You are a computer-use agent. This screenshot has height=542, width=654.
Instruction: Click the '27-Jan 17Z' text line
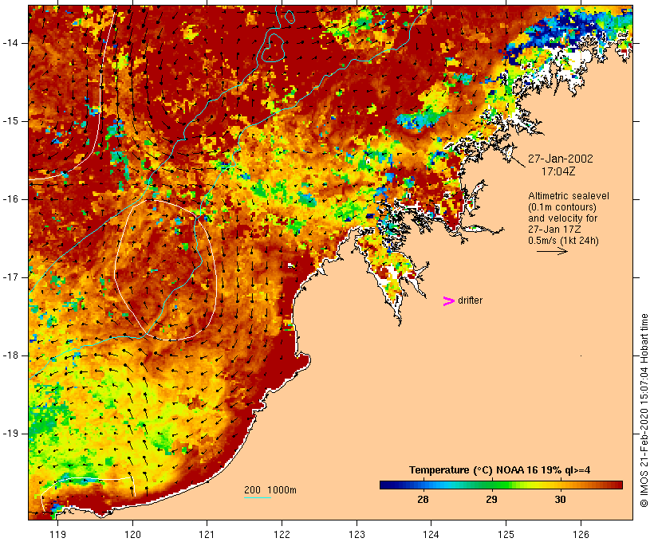[x=555, y=230]
